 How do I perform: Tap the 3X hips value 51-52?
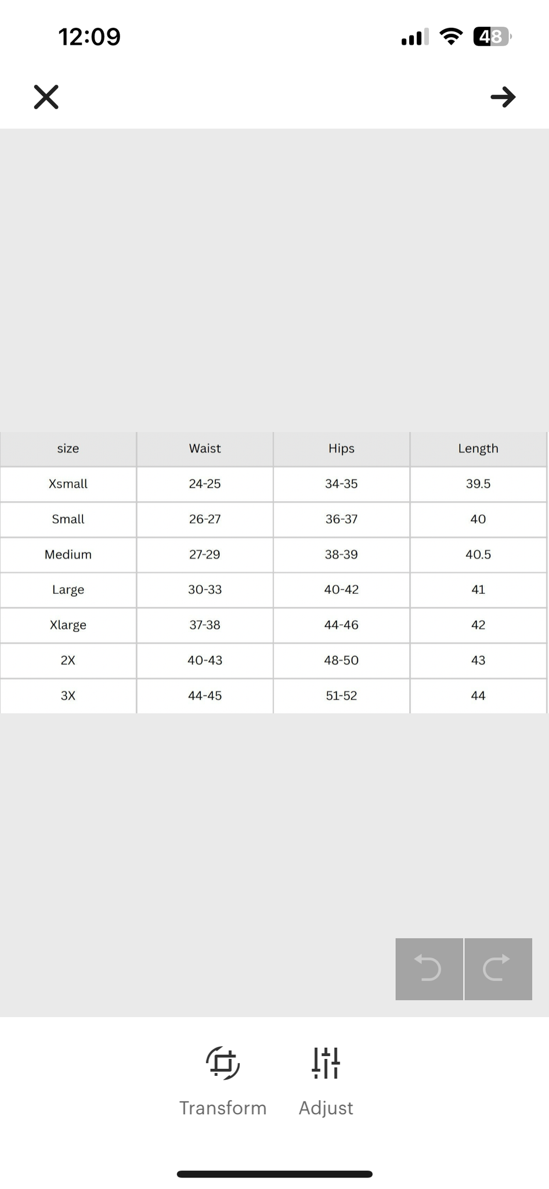(x=341, y=696)
